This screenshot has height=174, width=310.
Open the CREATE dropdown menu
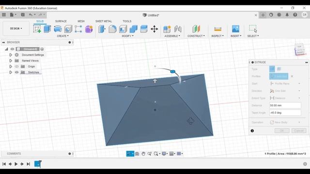coord(62,36)
